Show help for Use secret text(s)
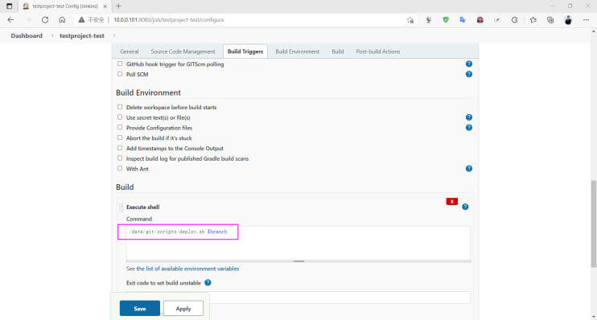Viewport: 597px width, 320px height. 469,117
